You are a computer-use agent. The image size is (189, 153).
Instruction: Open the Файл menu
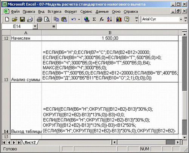(x=15, y=12)
